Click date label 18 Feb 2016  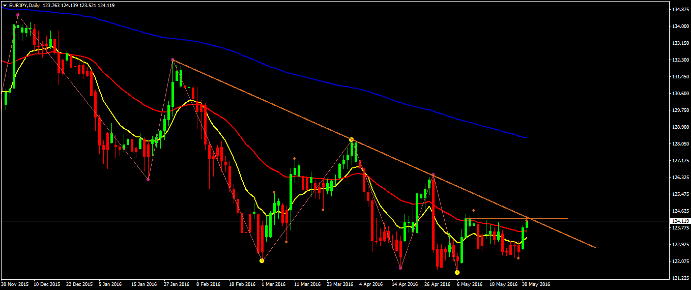click(x=242, y=284)
